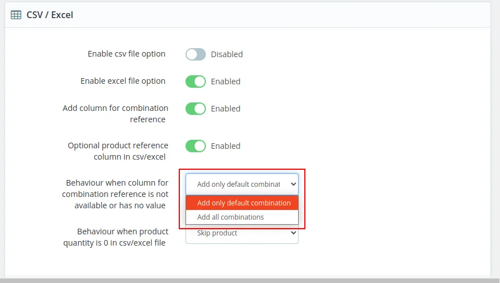This screenshot has width=500, height=283.
Task: Choose 'Add all combinations' option
Action: [231, 217]
